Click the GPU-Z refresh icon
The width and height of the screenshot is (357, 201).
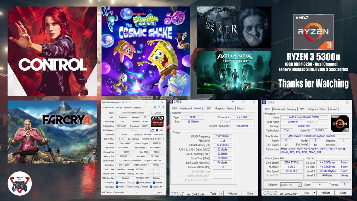(159, 107)
